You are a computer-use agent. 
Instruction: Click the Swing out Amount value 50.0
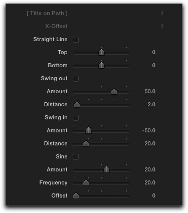(150, 92)
